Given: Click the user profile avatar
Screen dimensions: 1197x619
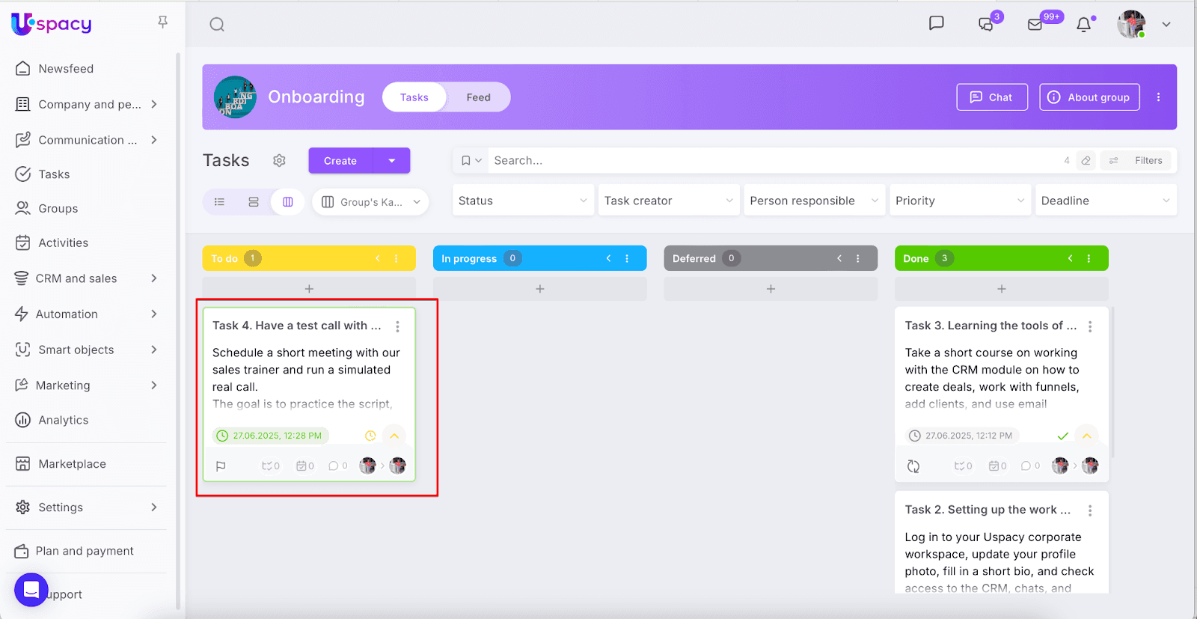Looking at the screenshot, I should (x=1131, y=24).
